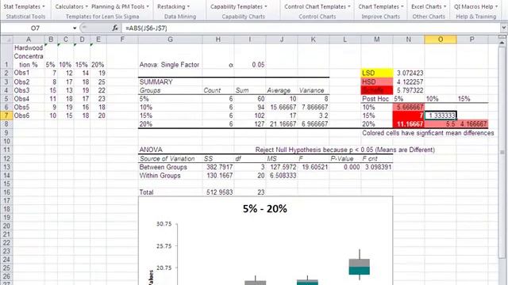Click the F crit value 3.098391
Screen dimensions: 508x285
pyautogui.click(x=377, y=167)
